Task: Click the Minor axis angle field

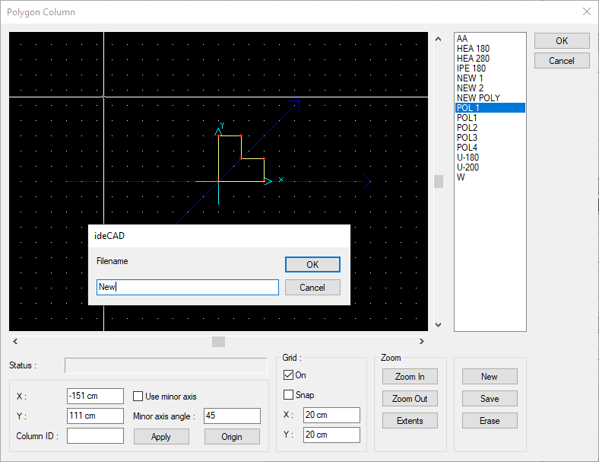Action: pos(232,416)
